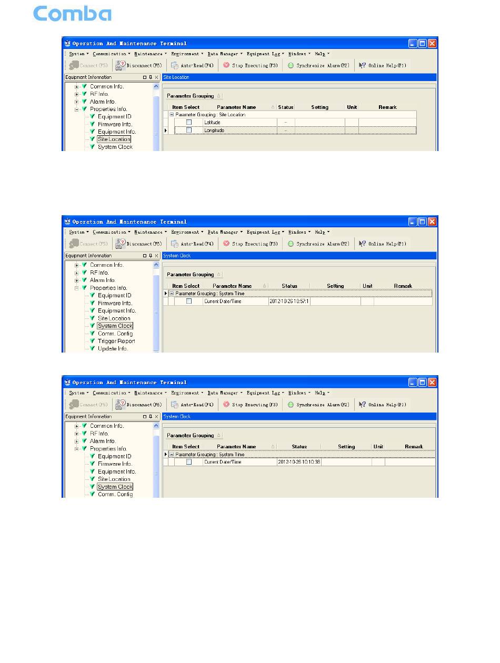Open the Environment menu in the middle screenshot
500x663 pixels.
pos(187,232)
